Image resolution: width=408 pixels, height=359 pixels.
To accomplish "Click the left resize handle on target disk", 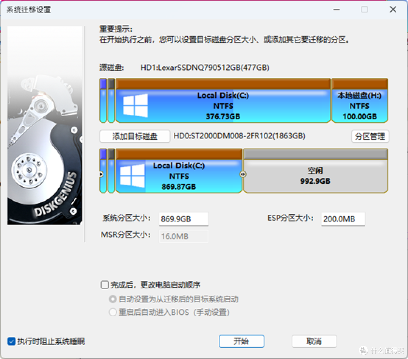I will (102, 174).
